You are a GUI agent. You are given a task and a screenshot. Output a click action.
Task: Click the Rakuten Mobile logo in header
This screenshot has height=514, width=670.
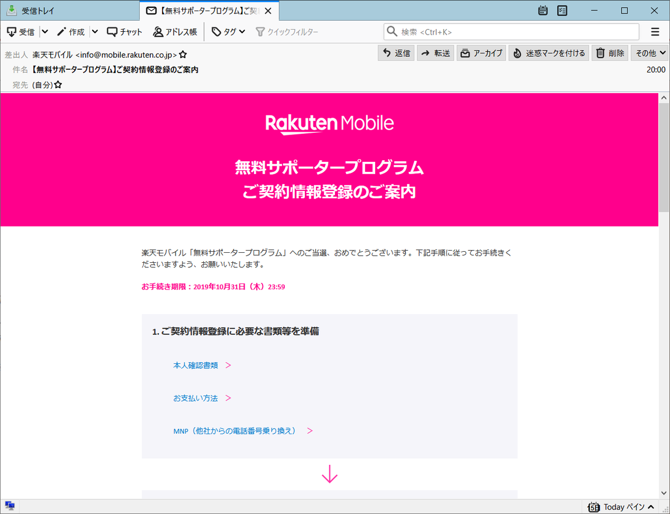point(329,124)
